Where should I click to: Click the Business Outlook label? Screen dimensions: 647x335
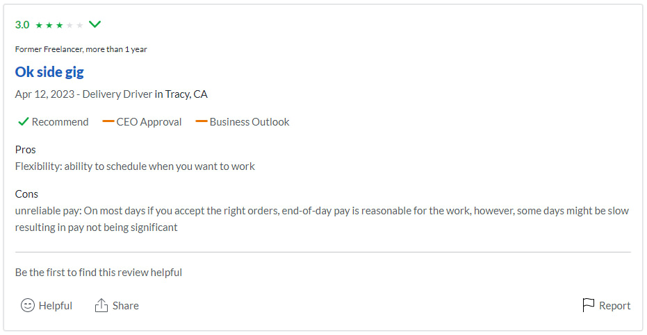click(249, 122)
